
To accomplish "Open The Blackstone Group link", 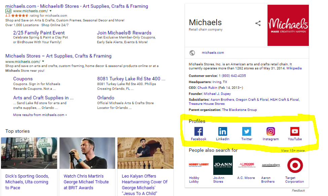I will coord(239,110).
